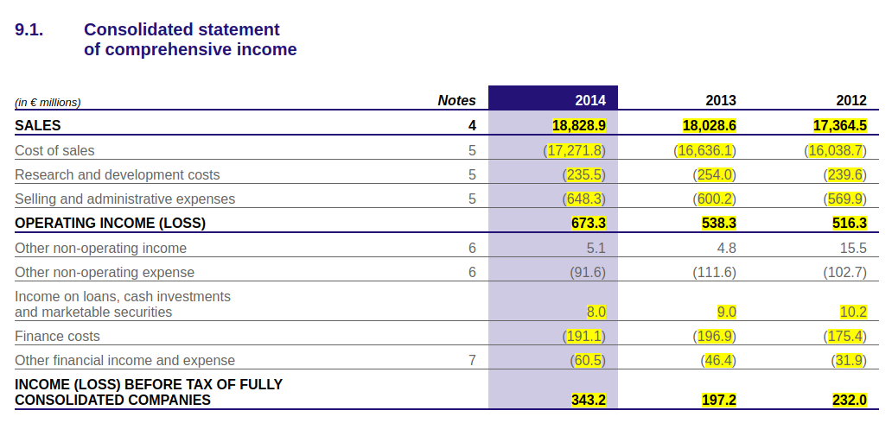
Task: Click the (648.3) value
Action: tap(583, 199)
